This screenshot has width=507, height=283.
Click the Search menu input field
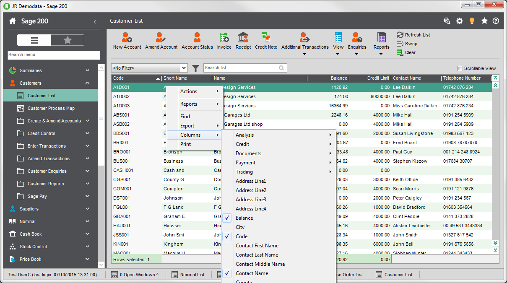click(x=54, y=55)
